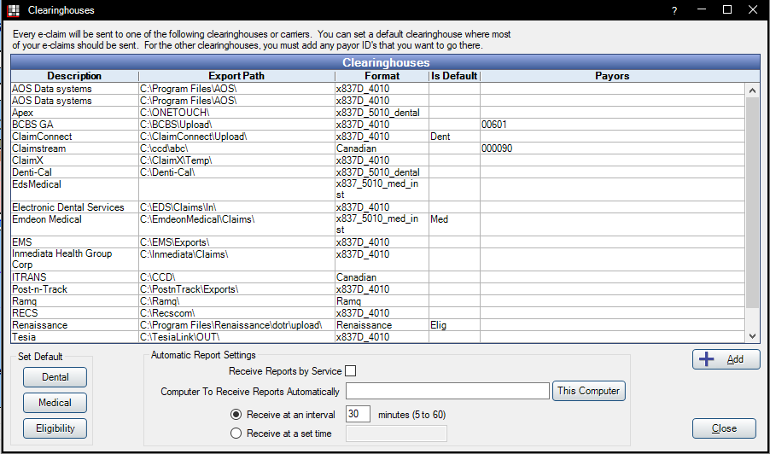Viewport: 770px width, 454px height.
Task: Set default Medical clearinghouse
Action: coord(55,403)
